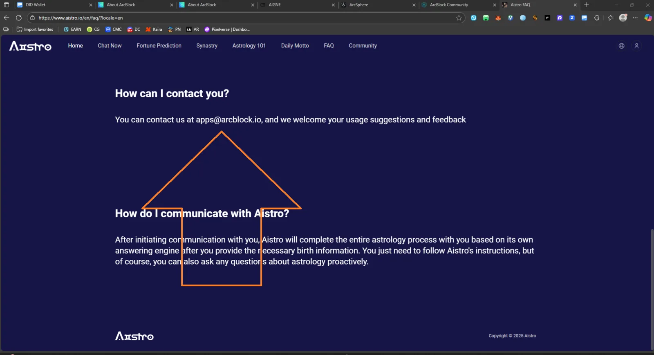Open the language globe selector
Image resolution: width=654 pixels, height=355 pixels.
pyautogui.click(x=621, y=46)
